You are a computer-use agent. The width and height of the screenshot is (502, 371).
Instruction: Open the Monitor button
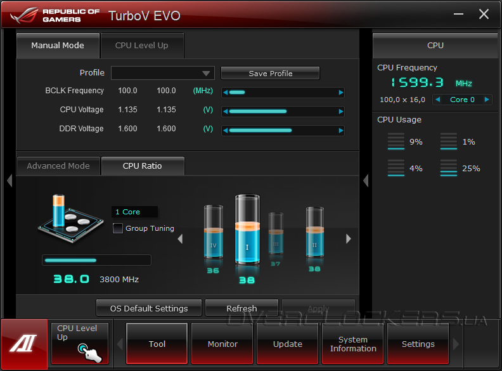pyautogui.click(x=222, y=344)
